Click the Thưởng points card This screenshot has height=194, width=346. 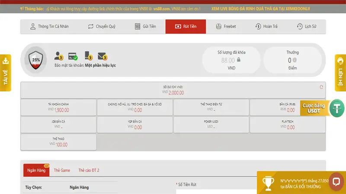[x=292, y=60]
